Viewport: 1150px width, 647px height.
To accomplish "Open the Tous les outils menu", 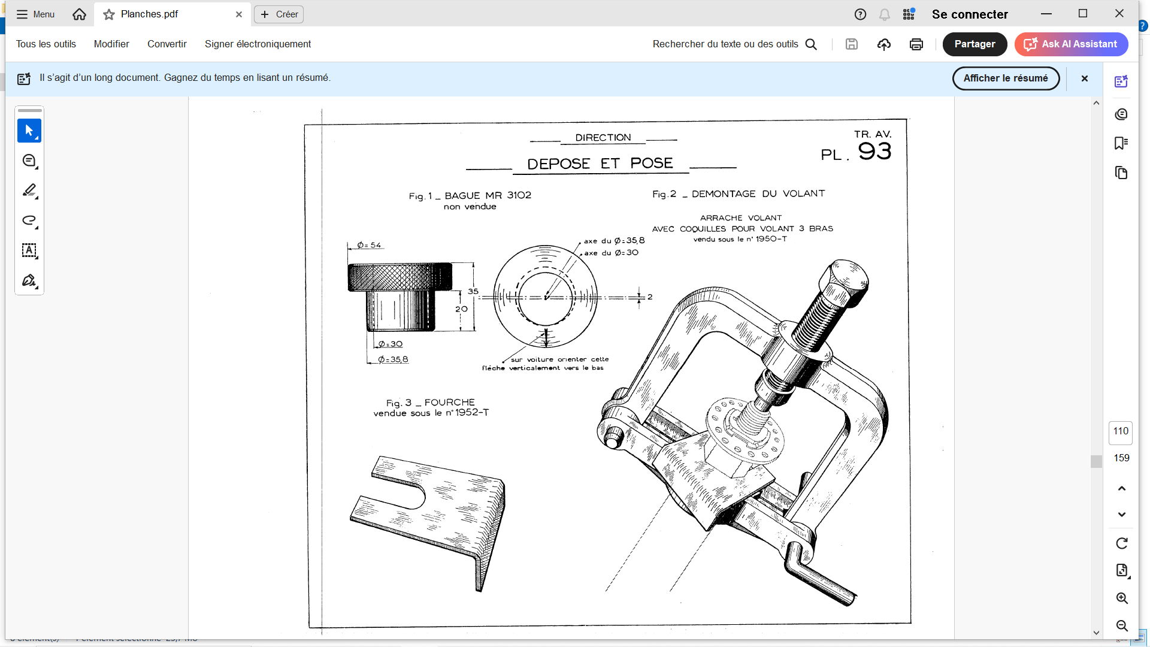I will click(46, 44).
